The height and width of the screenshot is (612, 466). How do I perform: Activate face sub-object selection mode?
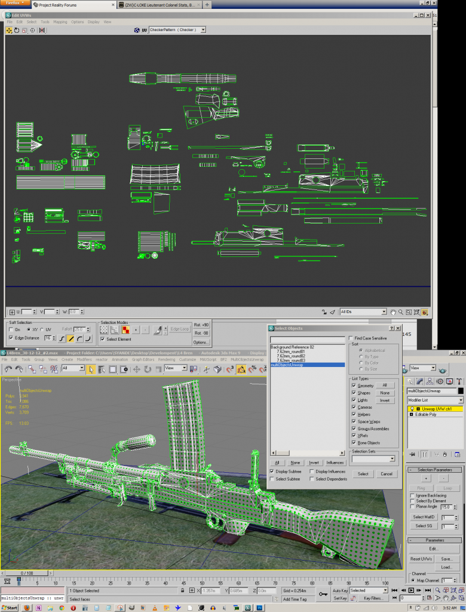[125, 329]
